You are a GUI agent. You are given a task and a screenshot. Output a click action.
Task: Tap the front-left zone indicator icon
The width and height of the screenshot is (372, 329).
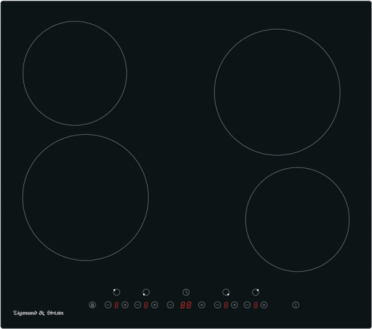click(146, 292)
